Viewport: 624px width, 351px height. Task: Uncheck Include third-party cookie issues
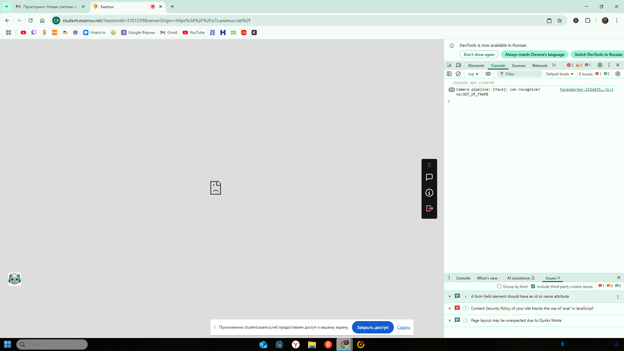pos(533,287)
